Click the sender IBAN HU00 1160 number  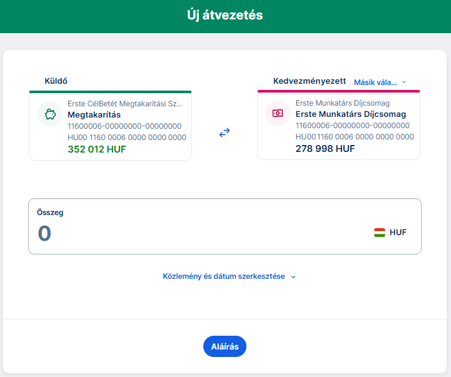tap(127, 138)
